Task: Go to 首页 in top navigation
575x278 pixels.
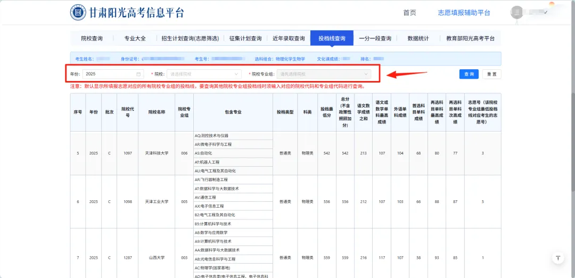Action: click(x=409, y=13)
